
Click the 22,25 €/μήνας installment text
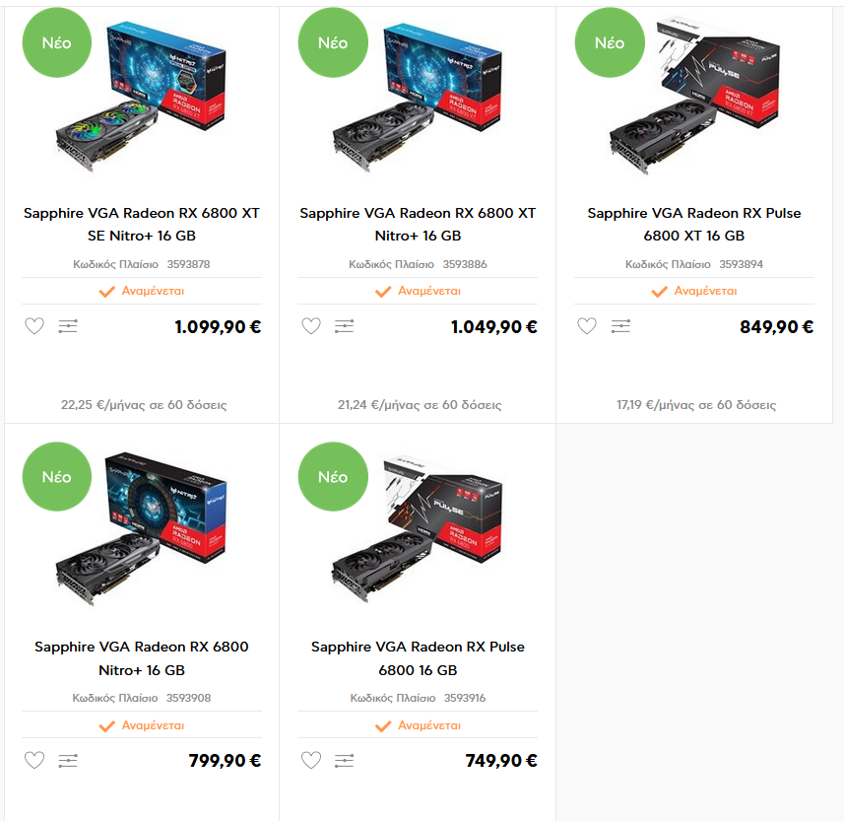coord(144,405)
